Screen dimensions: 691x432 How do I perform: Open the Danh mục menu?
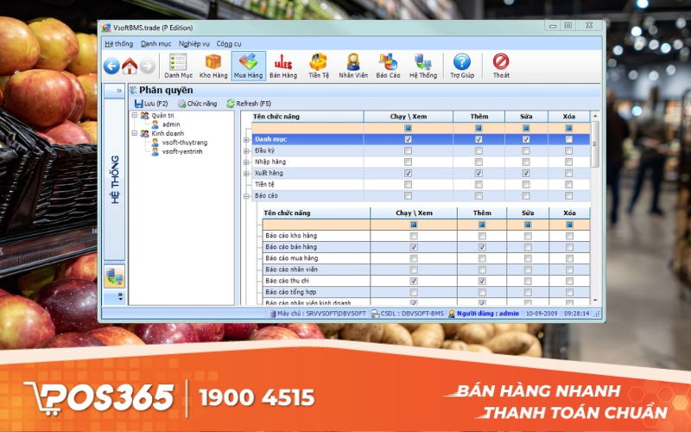[x=156, y=44]
